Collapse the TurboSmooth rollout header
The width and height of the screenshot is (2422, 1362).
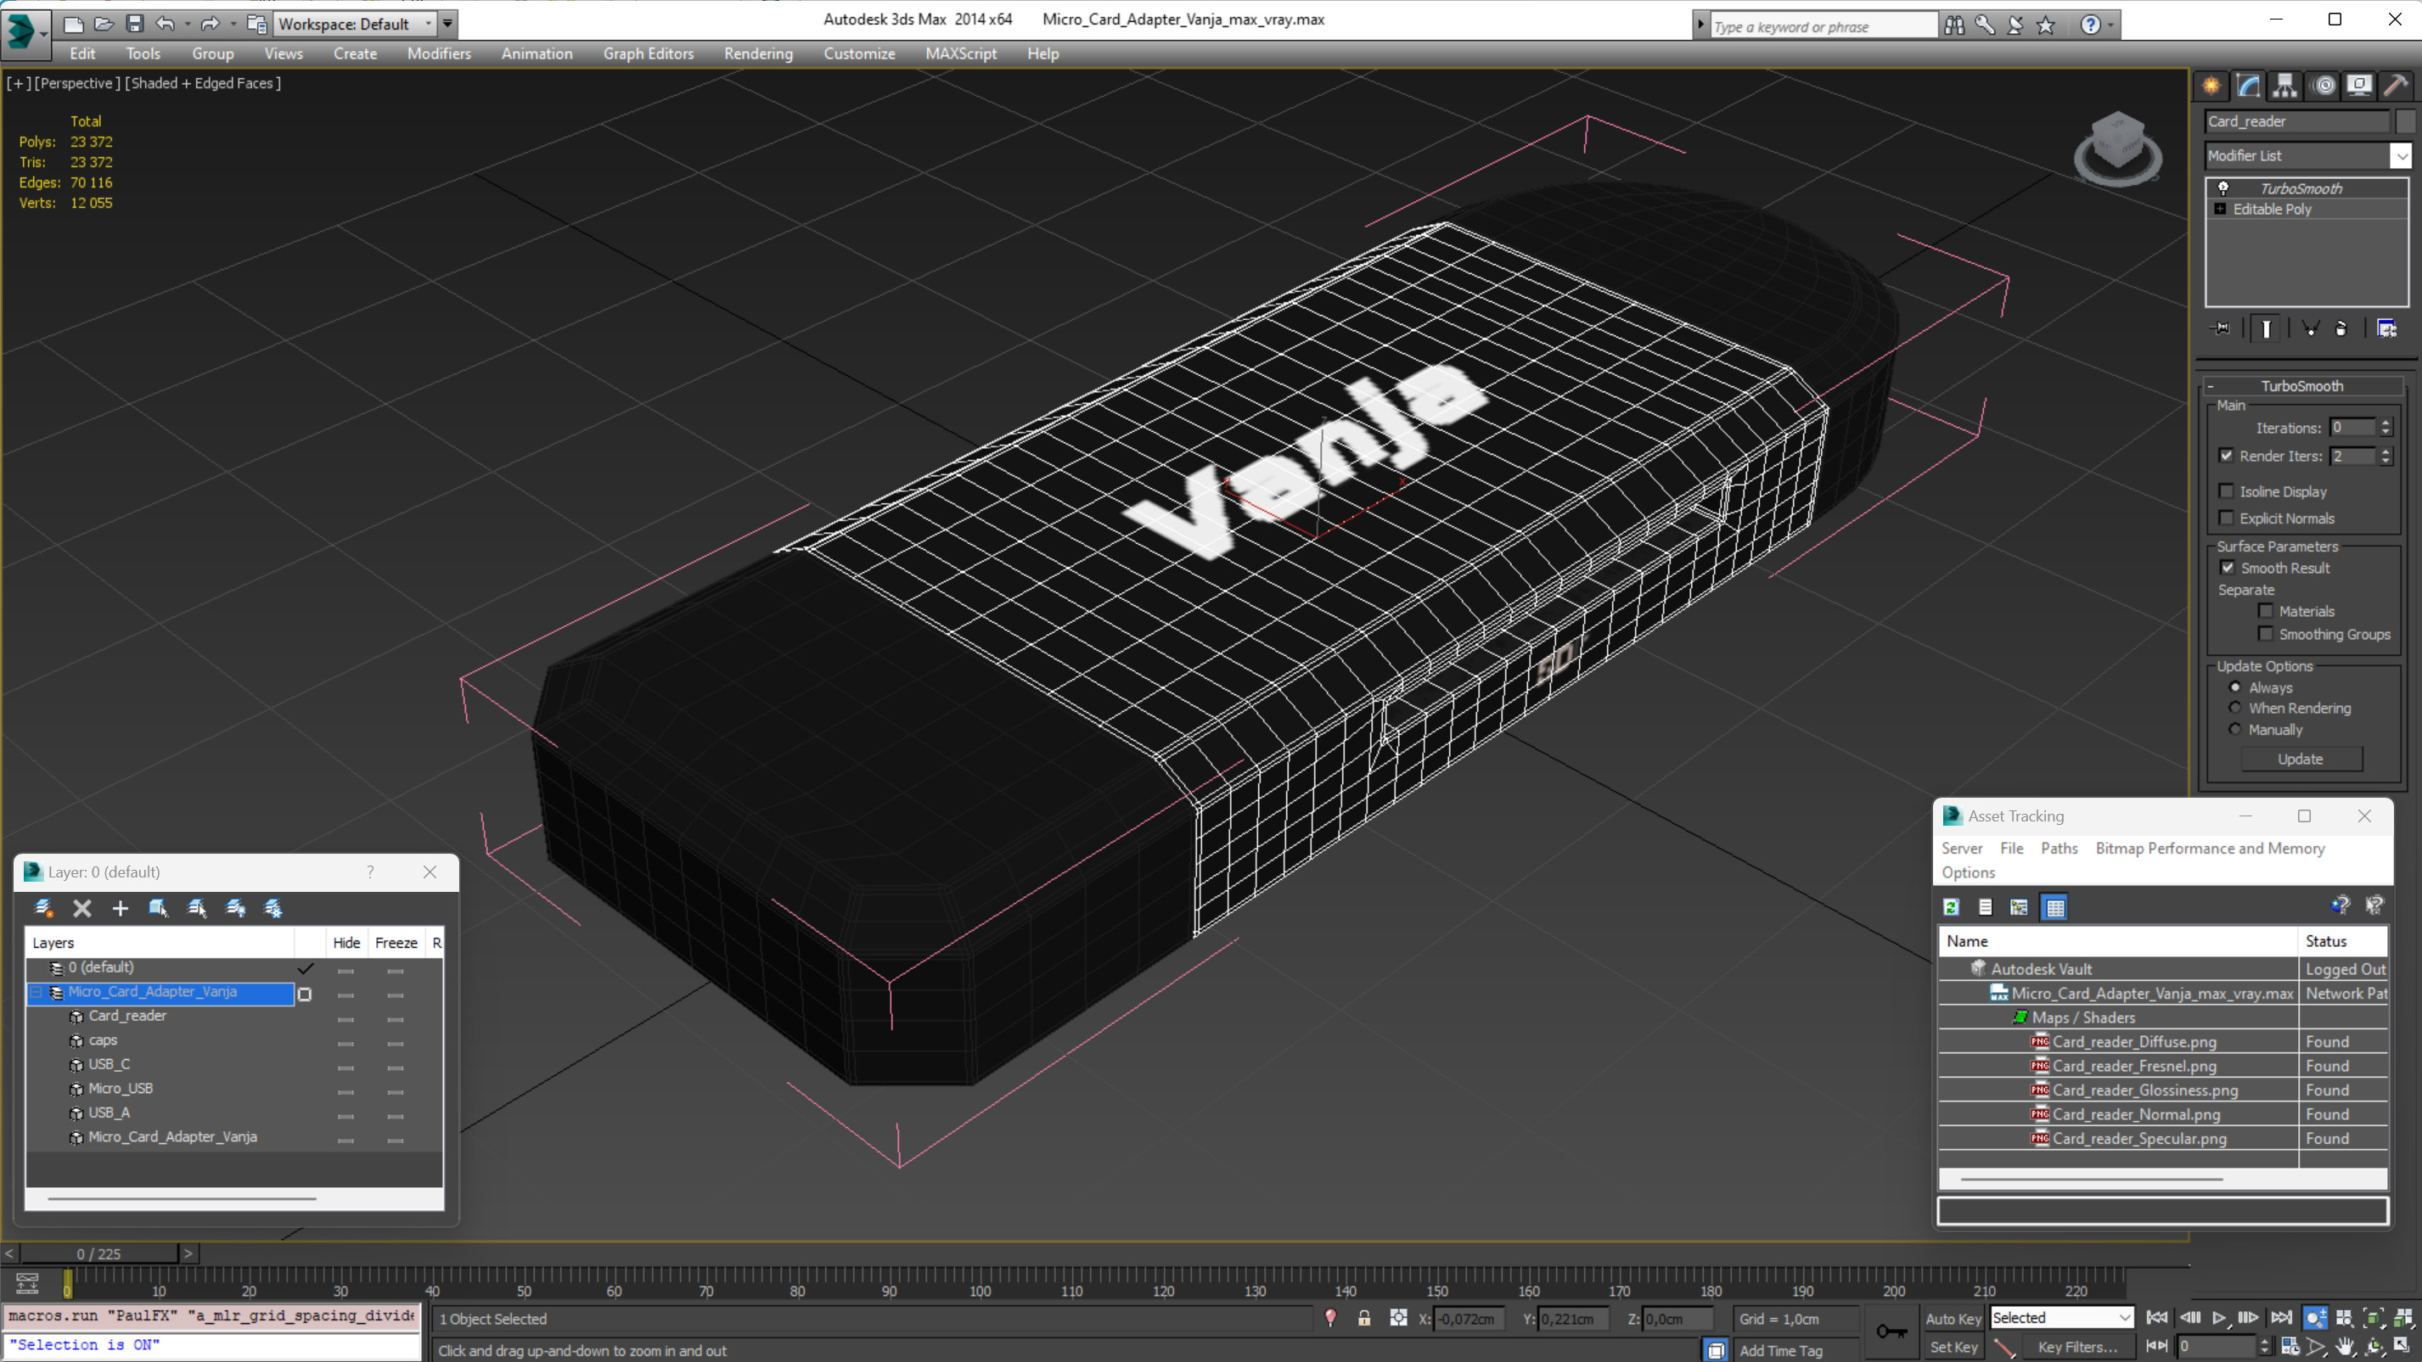coord(2301,385)
